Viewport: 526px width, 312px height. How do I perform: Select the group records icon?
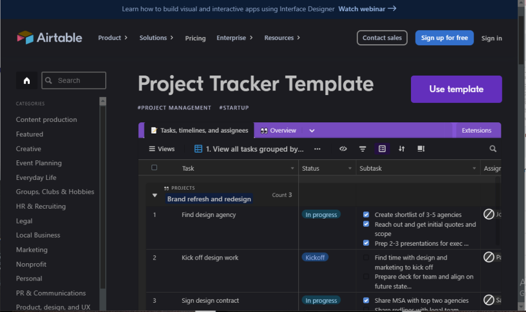point(382,149)
